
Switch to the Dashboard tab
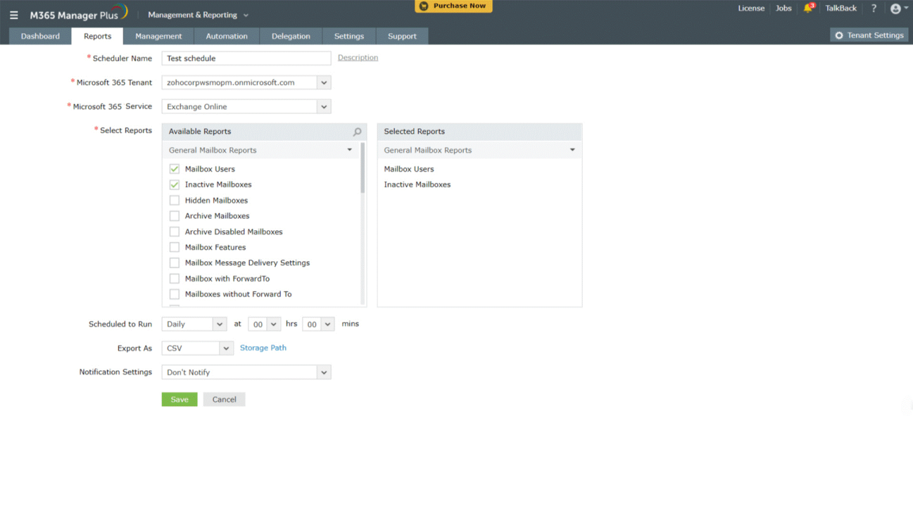(40, 36)
